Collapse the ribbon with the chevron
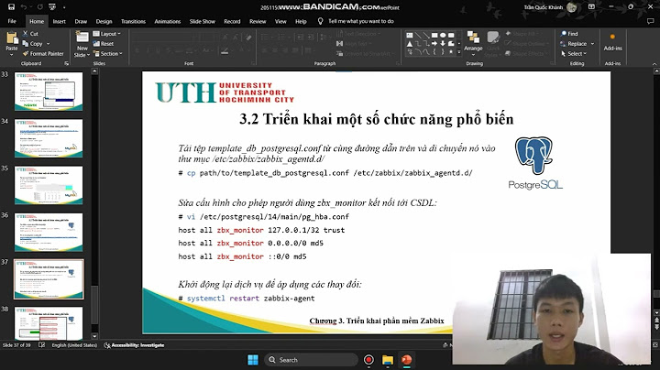The width and height of the screenshot is (660, 370). [x=654, y=64]
